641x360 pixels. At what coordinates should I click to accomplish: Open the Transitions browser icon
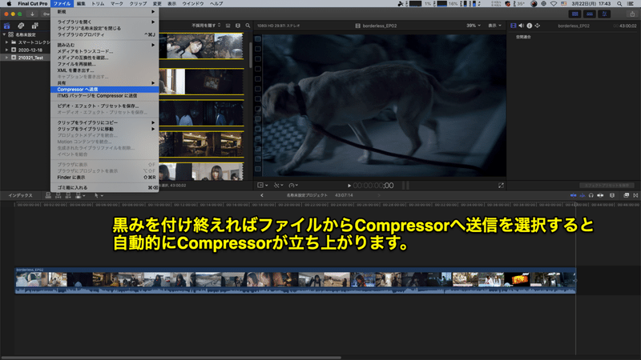click(635, 195)
